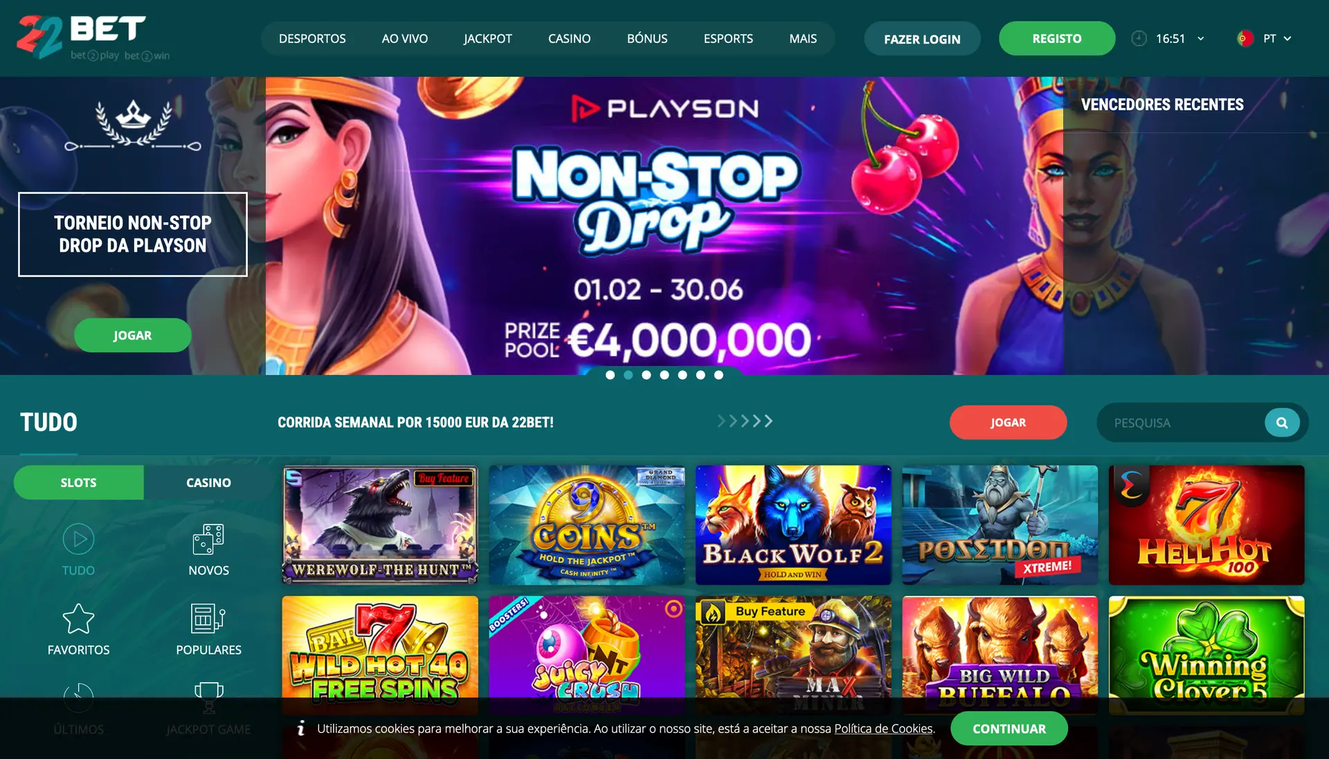Open the Black Wolf 2 game thumbnail
Screen dimensions: 1329x759
coord(793,525)
